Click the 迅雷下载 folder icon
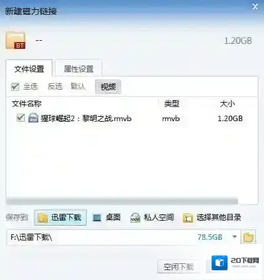264x280 pixels. point(43,218)
